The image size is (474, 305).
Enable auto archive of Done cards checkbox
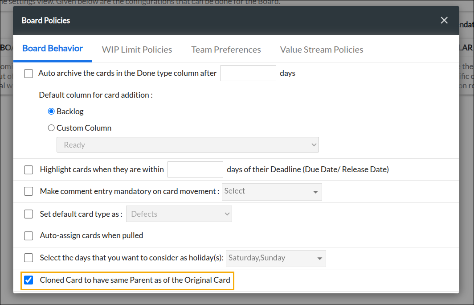pyautogui.click(x=29, y=74)
